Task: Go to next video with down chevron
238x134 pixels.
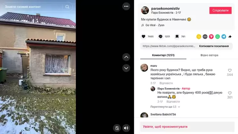Action: 126,68
